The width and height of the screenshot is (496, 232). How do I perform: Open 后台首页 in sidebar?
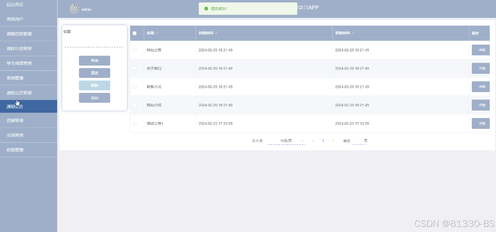click(29, 5)
